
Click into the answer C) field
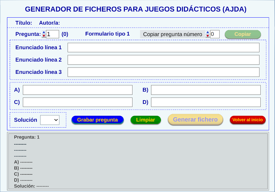78,102
